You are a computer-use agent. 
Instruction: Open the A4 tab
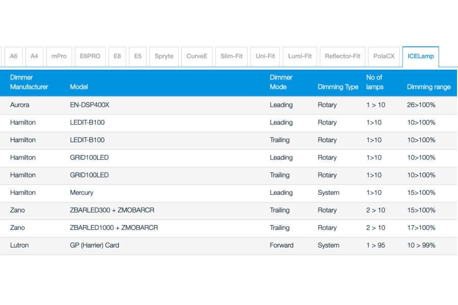[x=34, y=56]
